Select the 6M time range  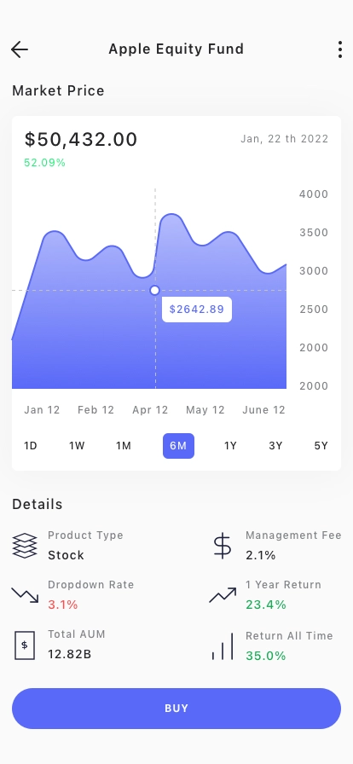tap(178, 446)
